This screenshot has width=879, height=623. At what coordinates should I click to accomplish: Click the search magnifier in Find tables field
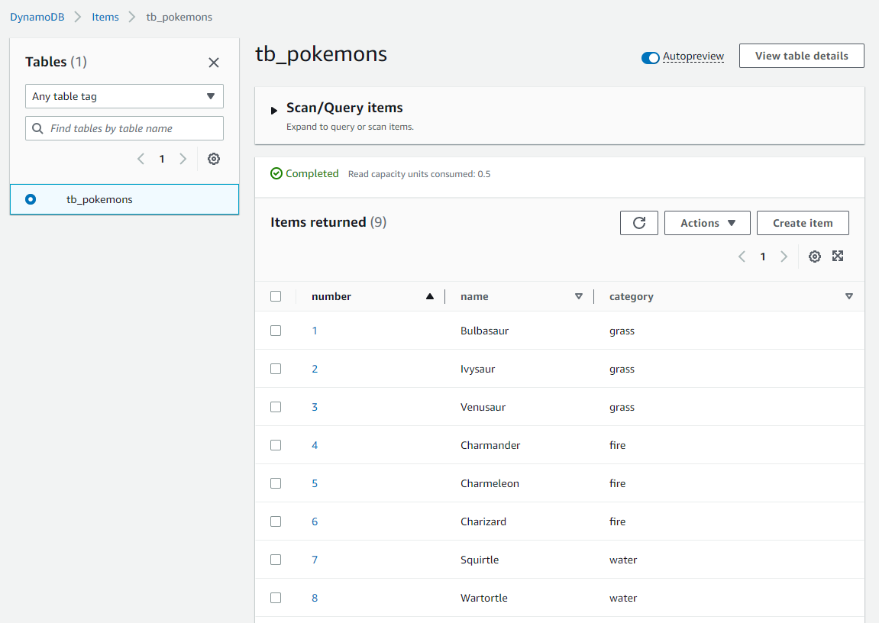pyautogui.click(x=37, y=128)
